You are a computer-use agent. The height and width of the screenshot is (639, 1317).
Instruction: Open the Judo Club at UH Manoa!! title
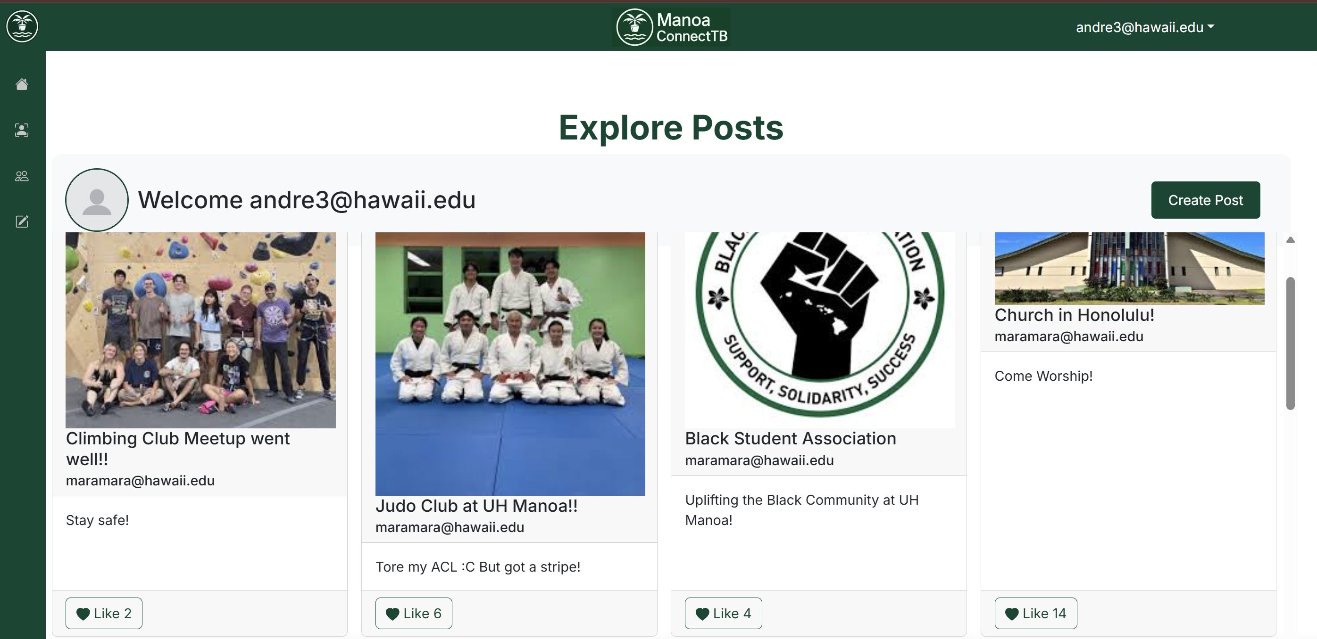point(476,505)
